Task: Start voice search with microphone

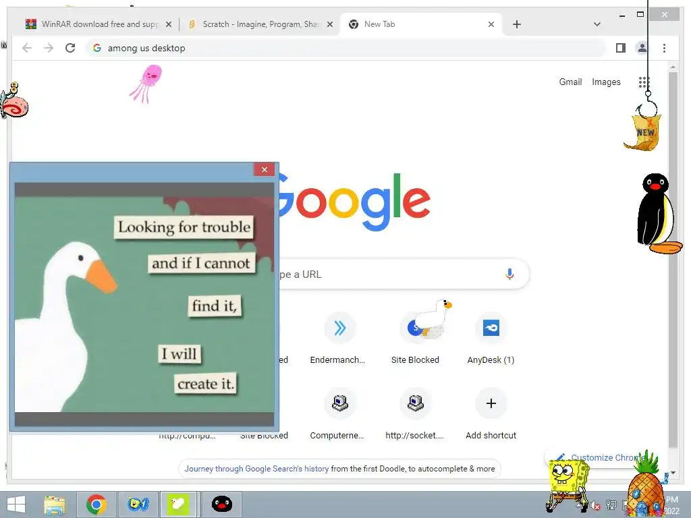Action: (509, 274)
